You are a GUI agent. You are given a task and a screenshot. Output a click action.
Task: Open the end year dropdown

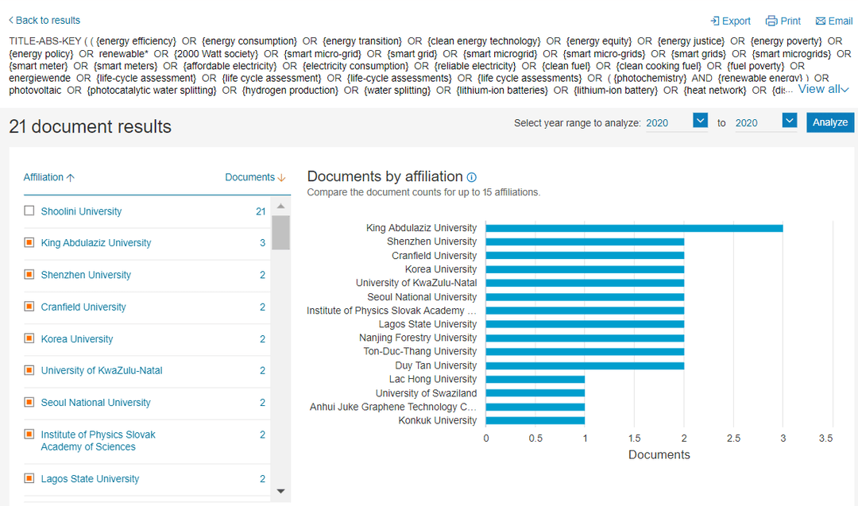(789, 121)
